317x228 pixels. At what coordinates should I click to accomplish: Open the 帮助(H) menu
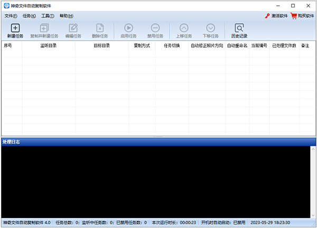67,16
